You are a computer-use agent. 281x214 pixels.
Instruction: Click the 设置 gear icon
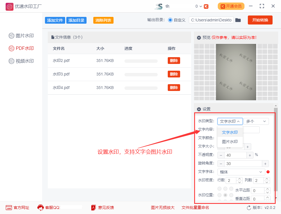tap(199, 109)
